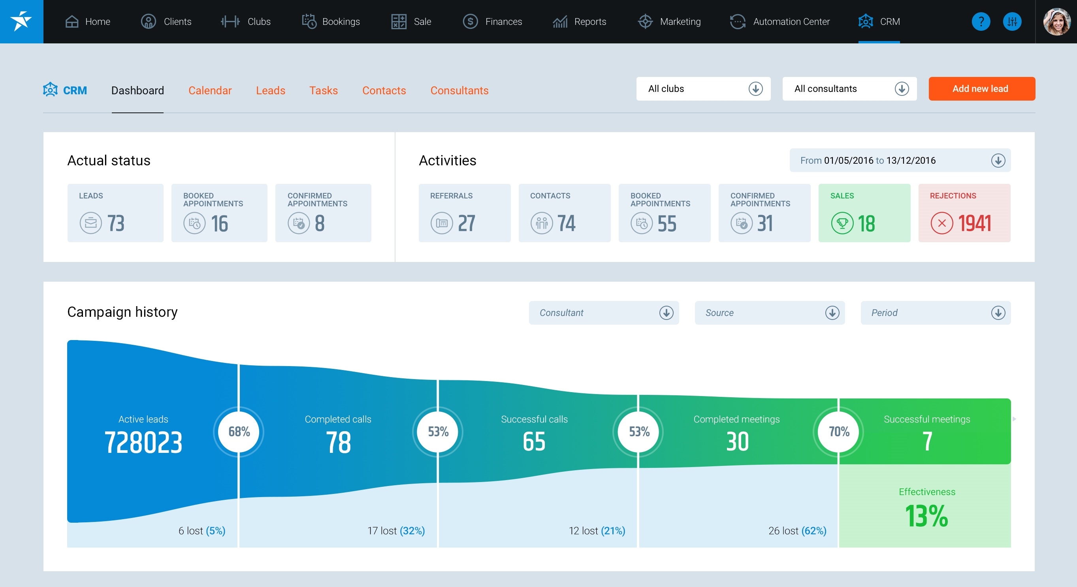Viewport: 1077px width, 587px height.
Task: Click the star logo icon
Action: (x=21, y=21)
